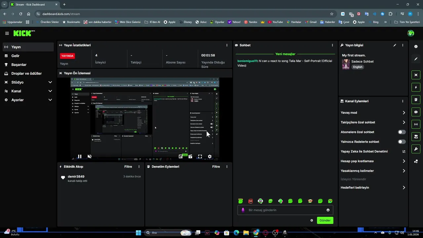Open OBS Studio from the taskbar

coord(275,233)
